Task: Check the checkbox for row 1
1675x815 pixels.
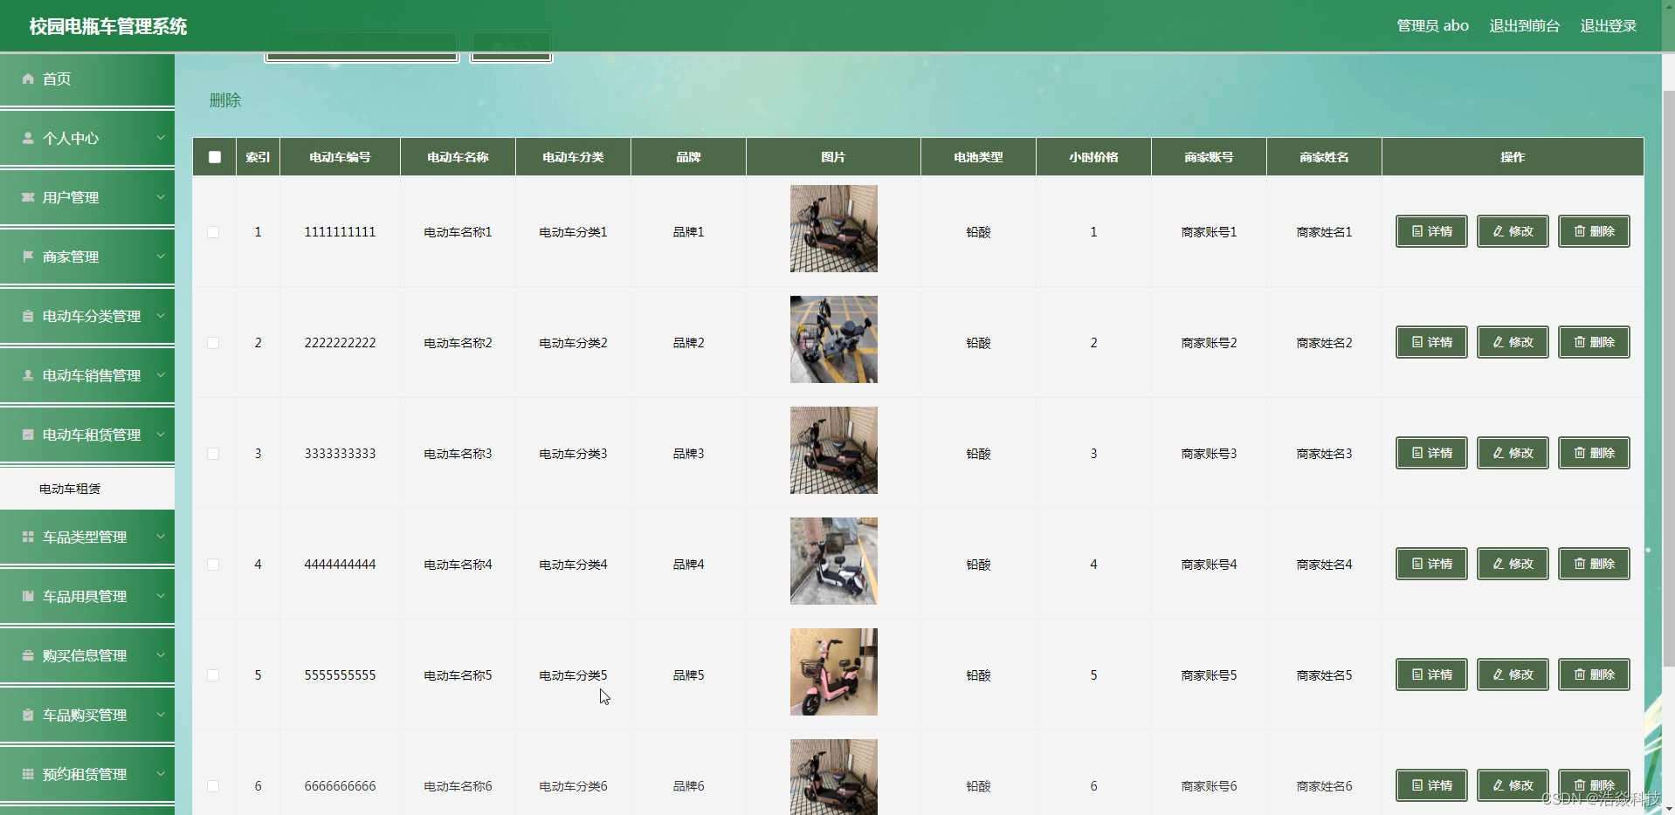Action: click(213, 232)
